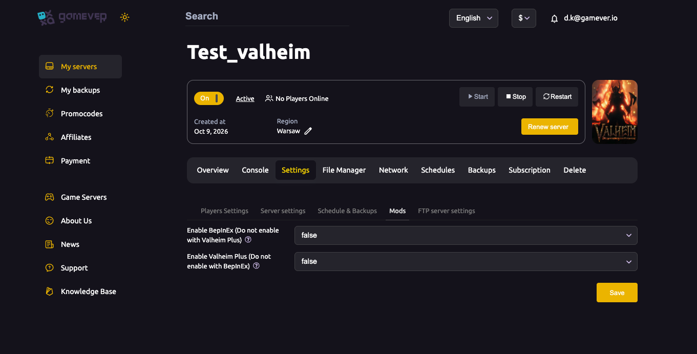The width and height of the screenshot is (697, 354).
Task: Select the Server settings sub-tab
Action: (x=283, y=211)
